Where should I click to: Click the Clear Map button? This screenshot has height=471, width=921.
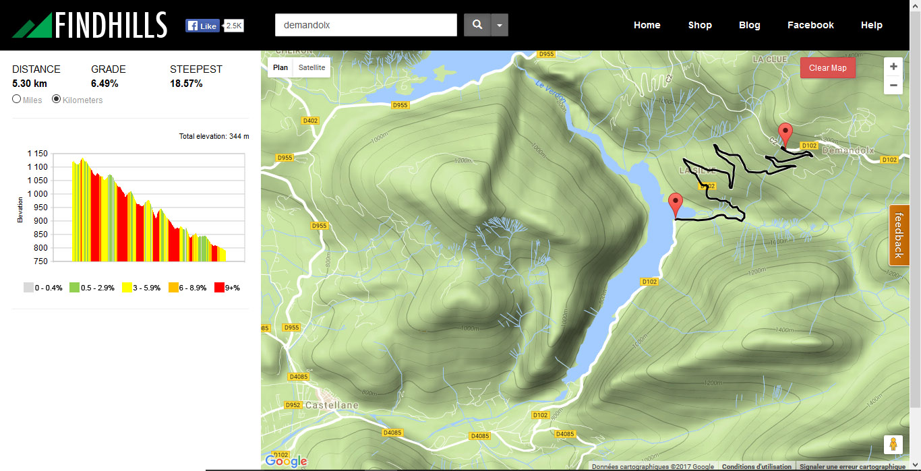coord(828,67)
